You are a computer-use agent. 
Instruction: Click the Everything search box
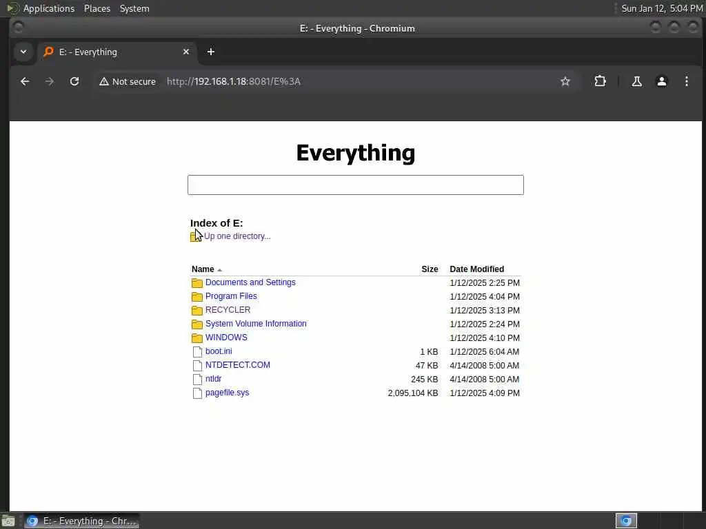click(x=355, y=185)
